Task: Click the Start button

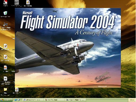Action: pyautogui.click(x=6, y=100)
